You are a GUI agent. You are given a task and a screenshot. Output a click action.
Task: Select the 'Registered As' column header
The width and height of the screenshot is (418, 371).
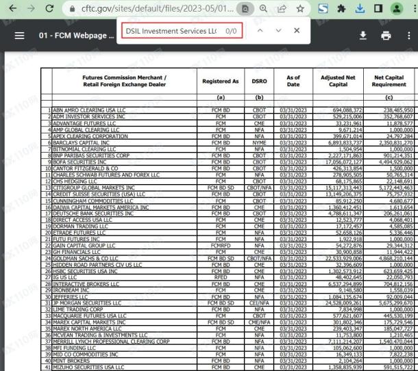pos(220,81)
